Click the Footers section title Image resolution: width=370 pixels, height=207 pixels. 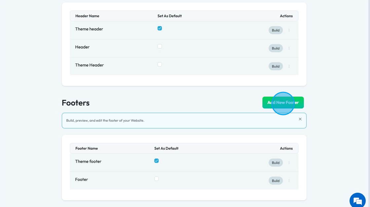pos(76,103)
